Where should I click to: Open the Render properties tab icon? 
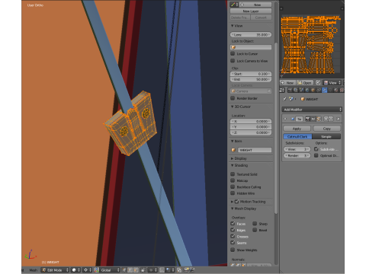[290, 90]
